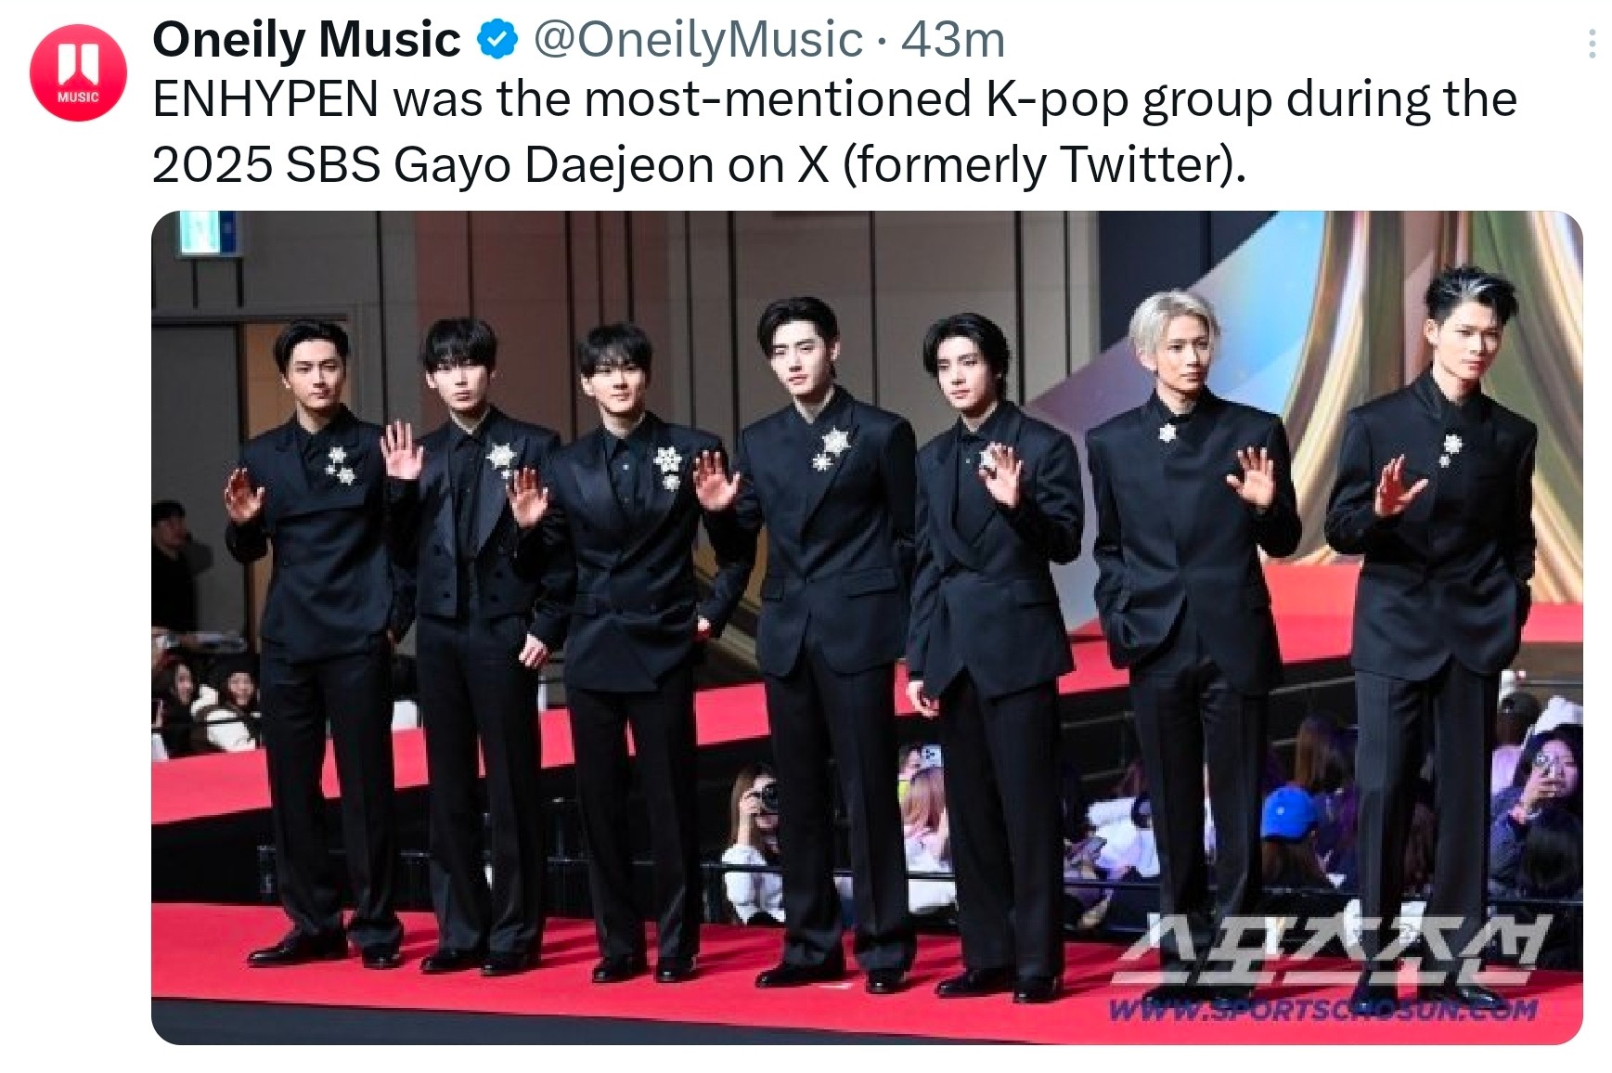Open the Oneily Music profile avatar
This screenshot has width=1612, height=1073.
tap(78, 72)
